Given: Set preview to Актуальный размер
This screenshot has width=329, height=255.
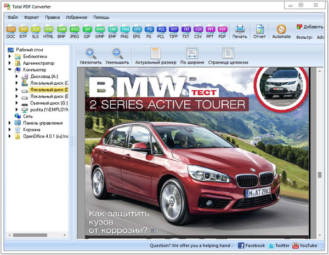Looking at the screenshot, I should point(155,56).
